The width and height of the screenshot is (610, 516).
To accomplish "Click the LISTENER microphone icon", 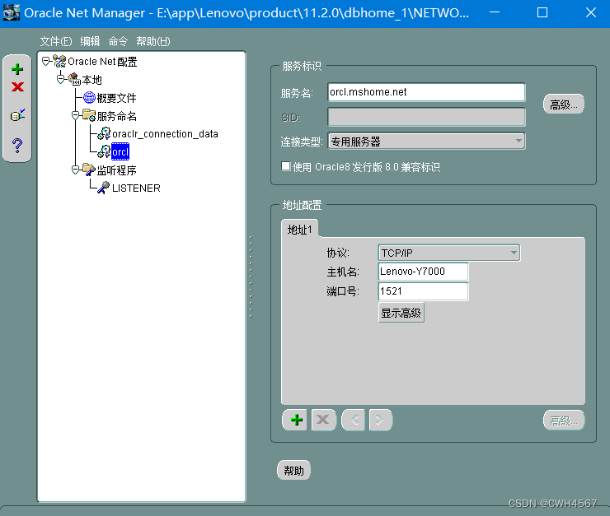I will coord(104,188).
